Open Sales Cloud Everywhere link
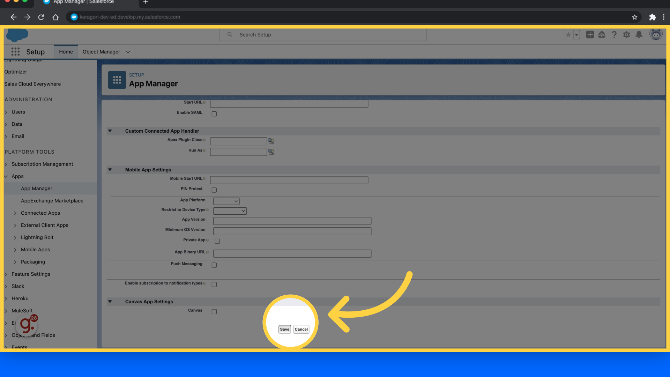670x377 pixels. click(32, 84)
